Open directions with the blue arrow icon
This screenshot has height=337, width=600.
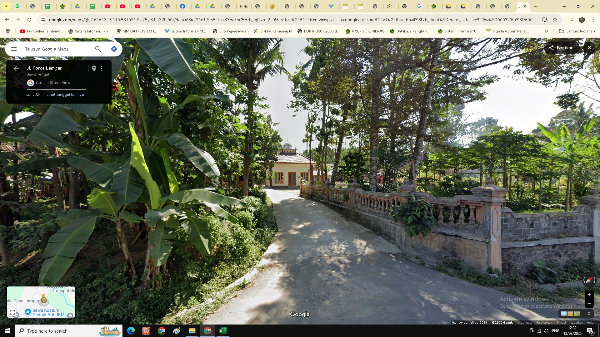pyautogui.click(x=114, y=49)
